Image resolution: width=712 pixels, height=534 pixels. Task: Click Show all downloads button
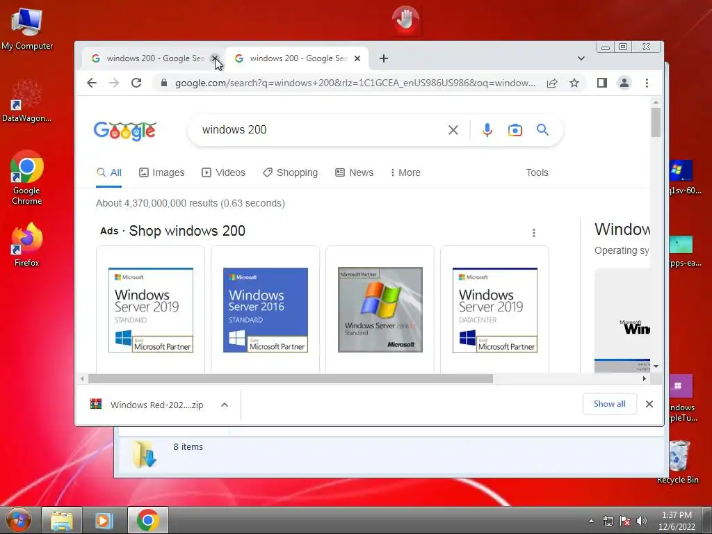pos(609,404)
